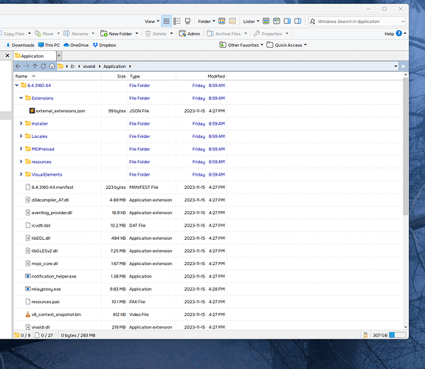
Task: Select the Application folder tab
Action: (x=35, y=56)
